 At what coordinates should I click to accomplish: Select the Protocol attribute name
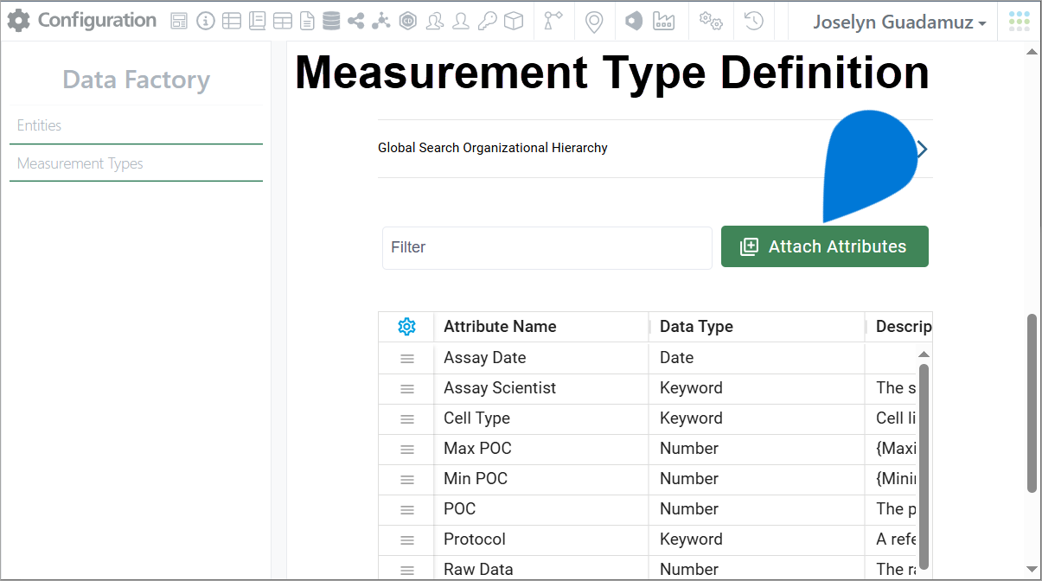point(475,539)
